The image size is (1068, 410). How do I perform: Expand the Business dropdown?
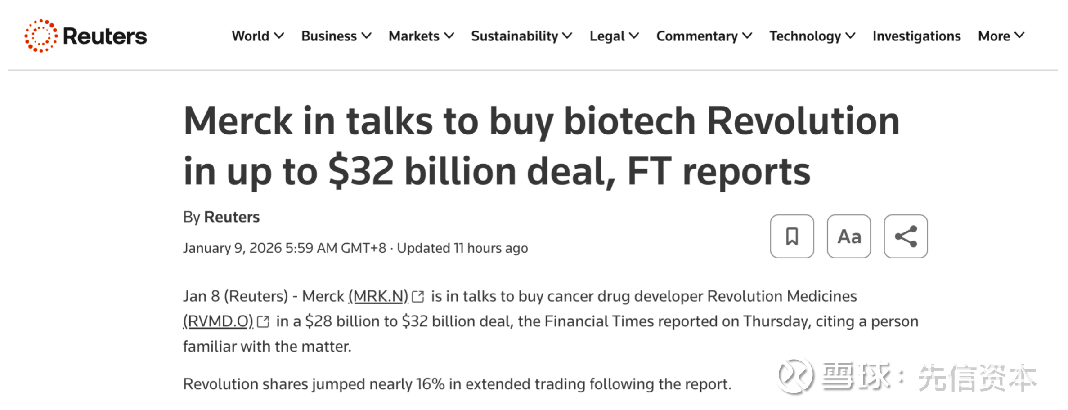coord(336,36)
